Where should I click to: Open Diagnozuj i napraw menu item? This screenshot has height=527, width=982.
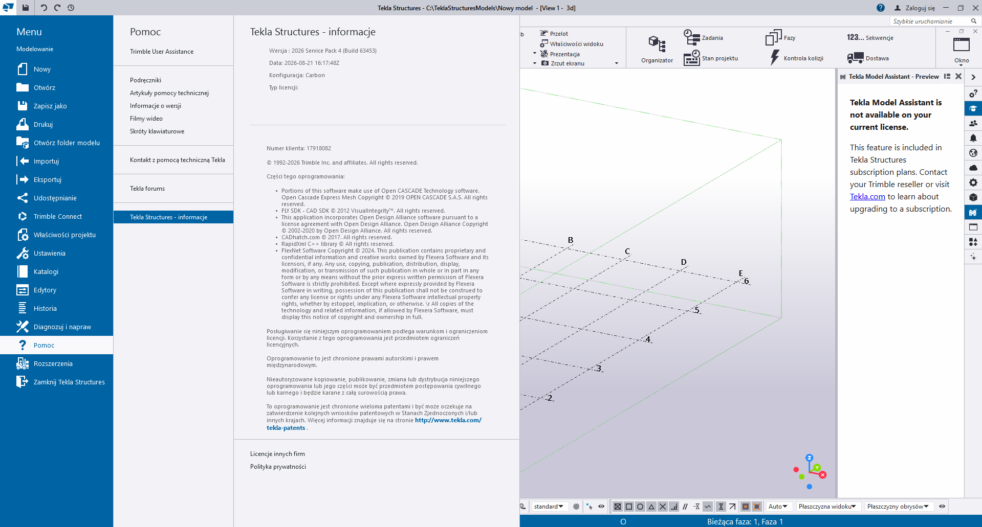click(x=56, y=327)
